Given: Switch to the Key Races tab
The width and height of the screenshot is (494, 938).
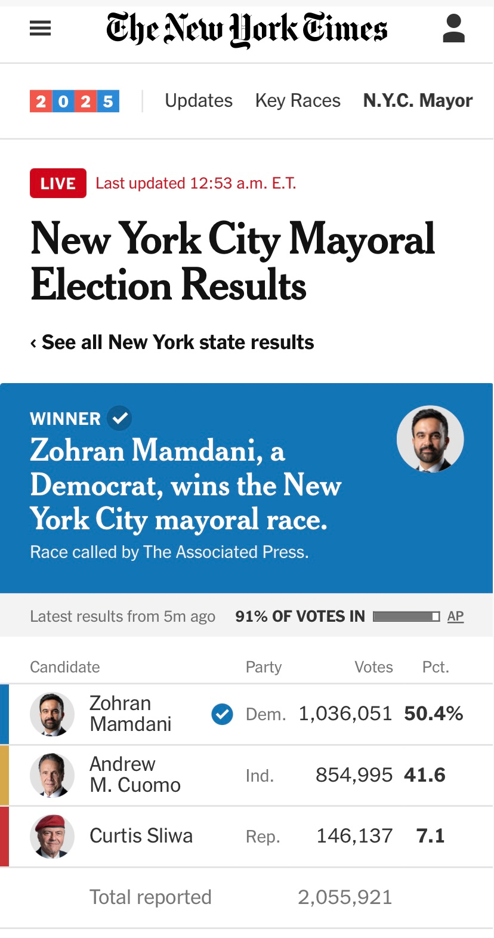Looking at the screenshot, I should point(298,101).
